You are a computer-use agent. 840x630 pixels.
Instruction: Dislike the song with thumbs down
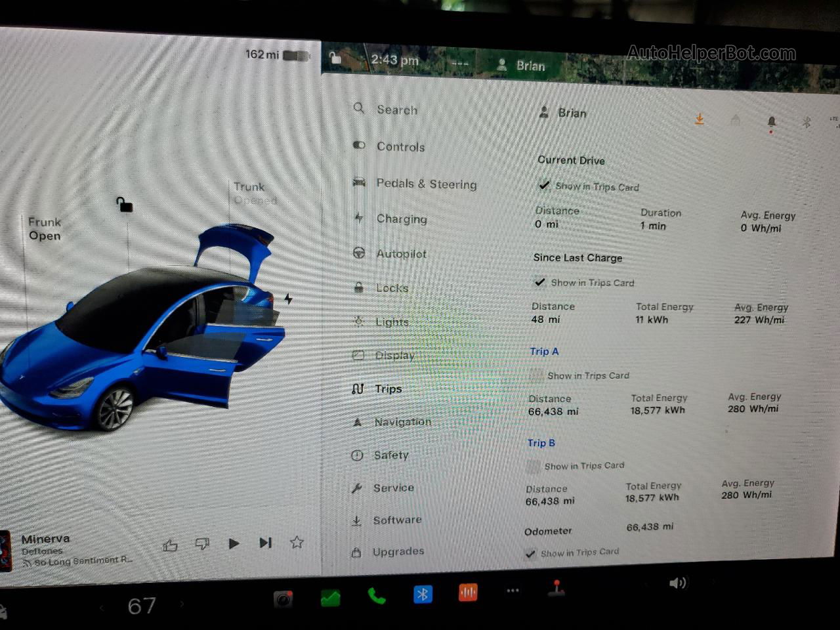(x=202, y=544)
